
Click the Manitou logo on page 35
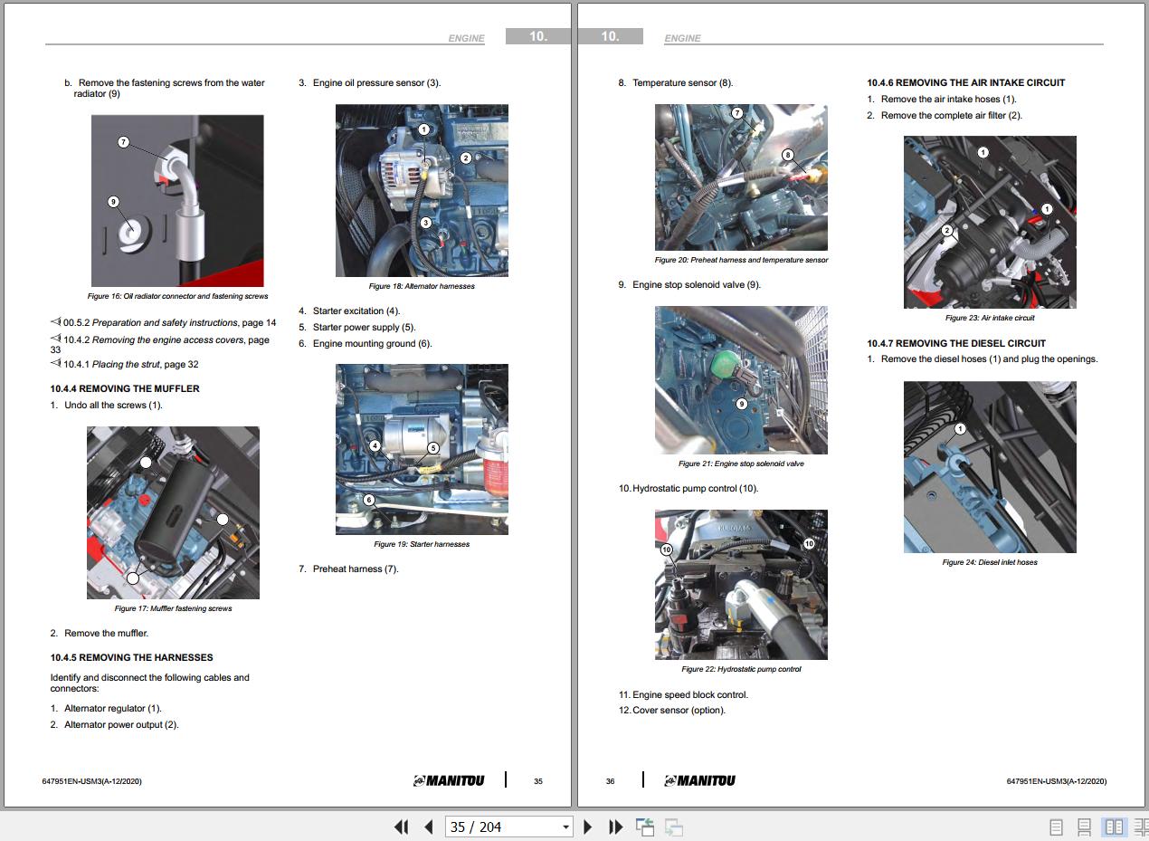point(449,780)
